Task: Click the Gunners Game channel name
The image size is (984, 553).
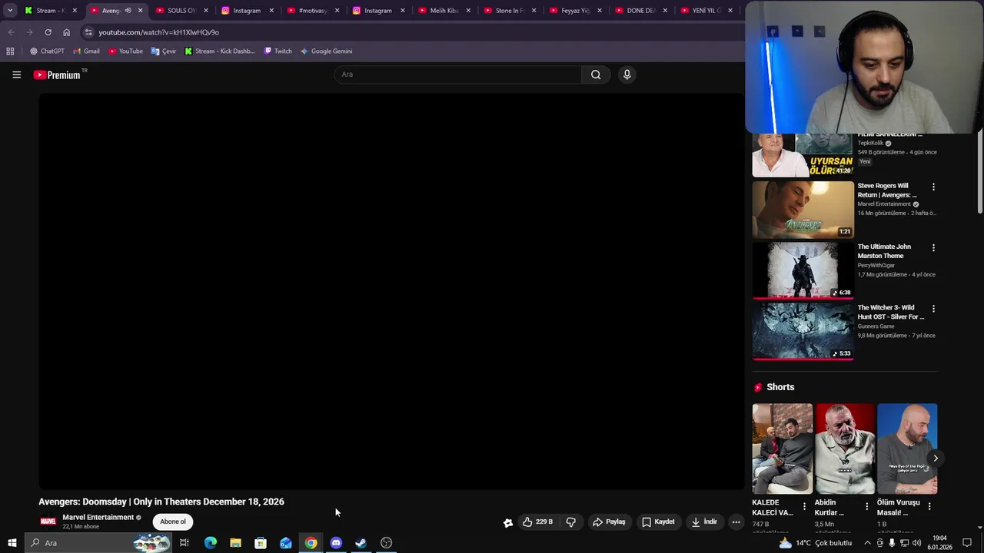Action: point(876,326)
